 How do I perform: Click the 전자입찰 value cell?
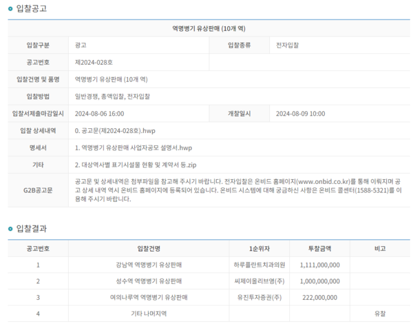pos(340,45)
